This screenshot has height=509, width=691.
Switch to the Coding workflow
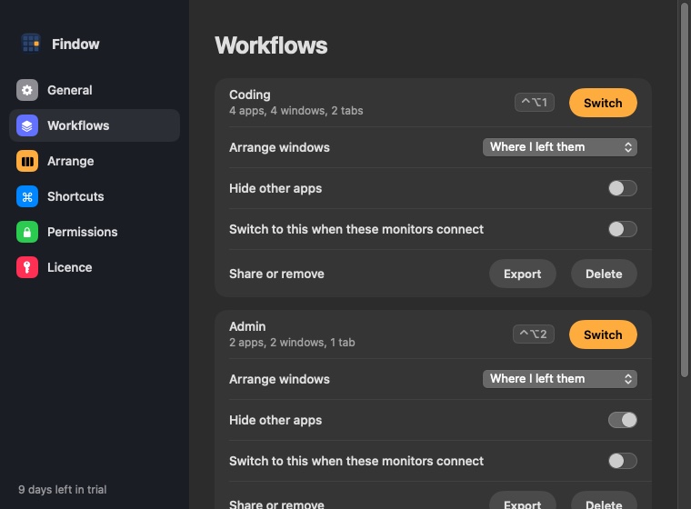click(603, 103)
